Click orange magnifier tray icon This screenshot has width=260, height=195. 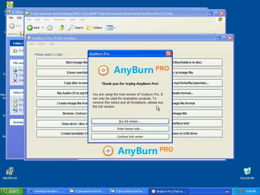tap(241, 191)
